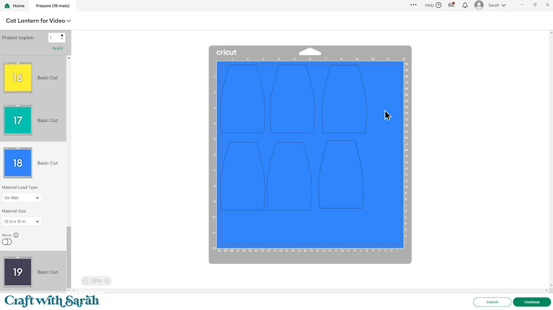Select the yellow mat 16 thumbnail
553x310 pixels.
pos(18,78)
